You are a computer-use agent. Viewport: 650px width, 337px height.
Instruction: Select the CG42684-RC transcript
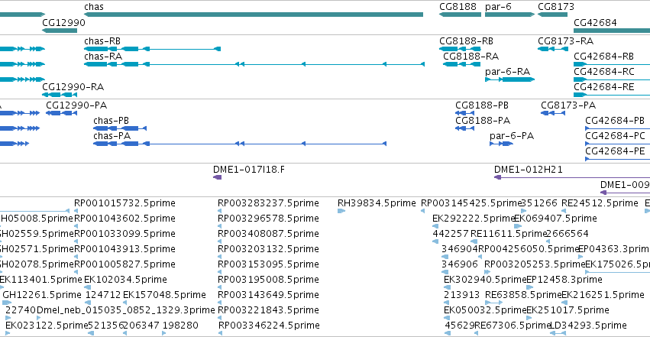(x=612, y=79)
